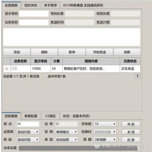Open the 定时关机 tab
This screenshot has height=152, width=152.
(x=31, y=5)
